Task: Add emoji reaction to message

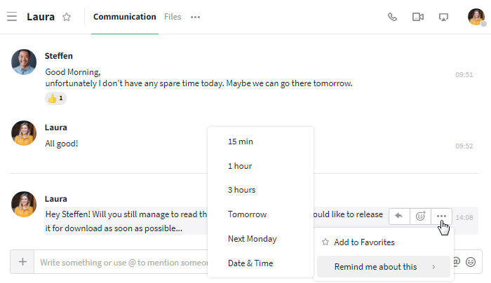Action: (420, 216)
